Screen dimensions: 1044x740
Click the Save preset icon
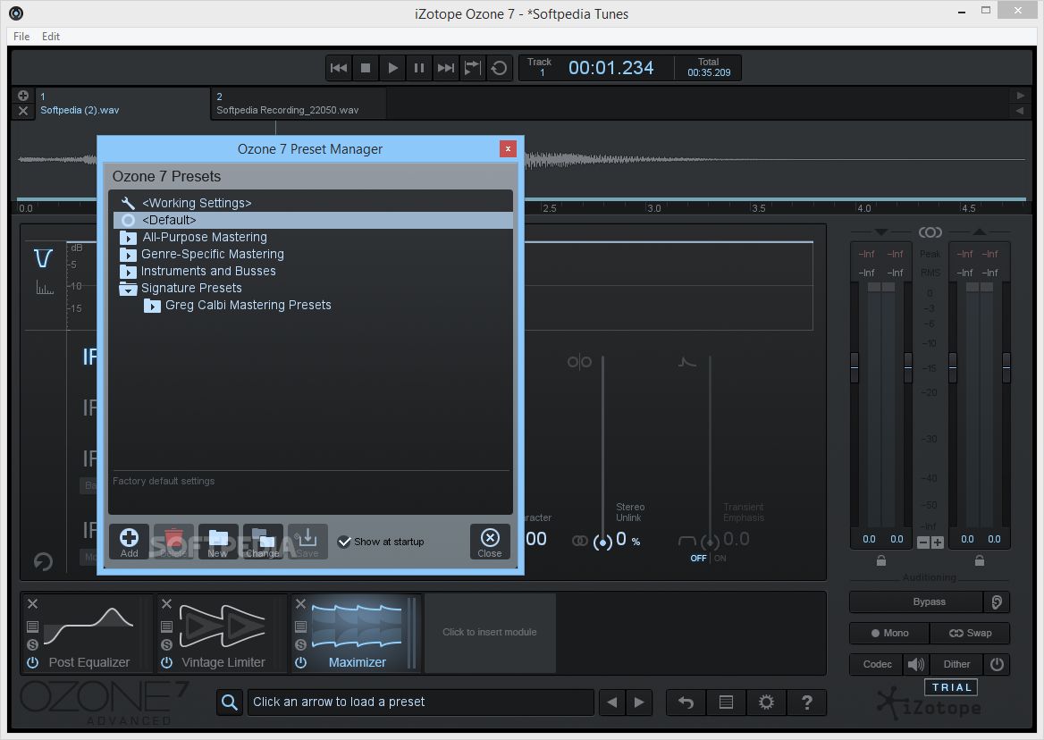pyautogui.click(x=307, y=542)
